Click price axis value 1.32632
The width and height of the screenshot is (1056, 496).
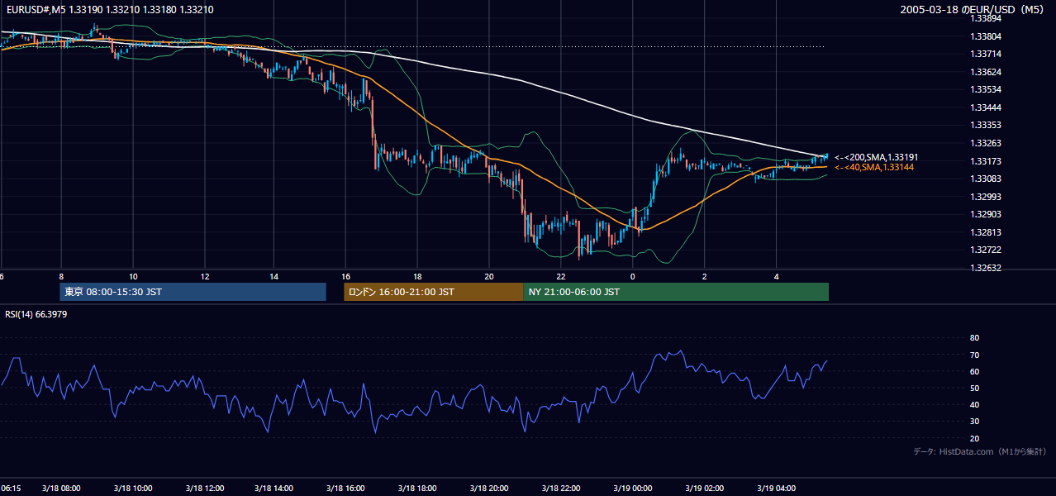click(x=985, y=268)
